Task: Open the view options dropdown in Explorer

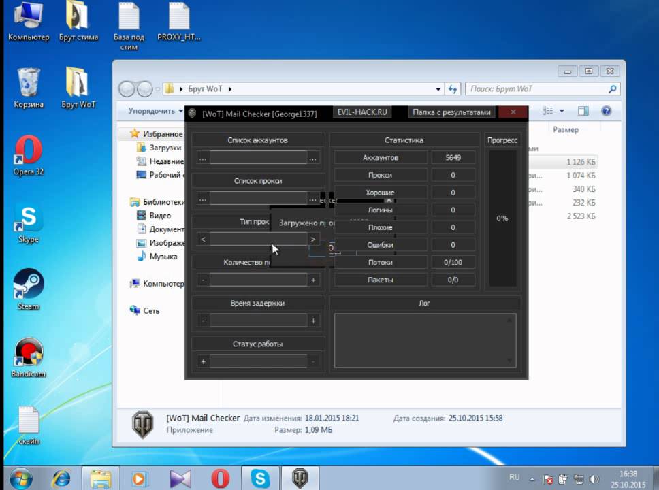Action: (562, 111)
